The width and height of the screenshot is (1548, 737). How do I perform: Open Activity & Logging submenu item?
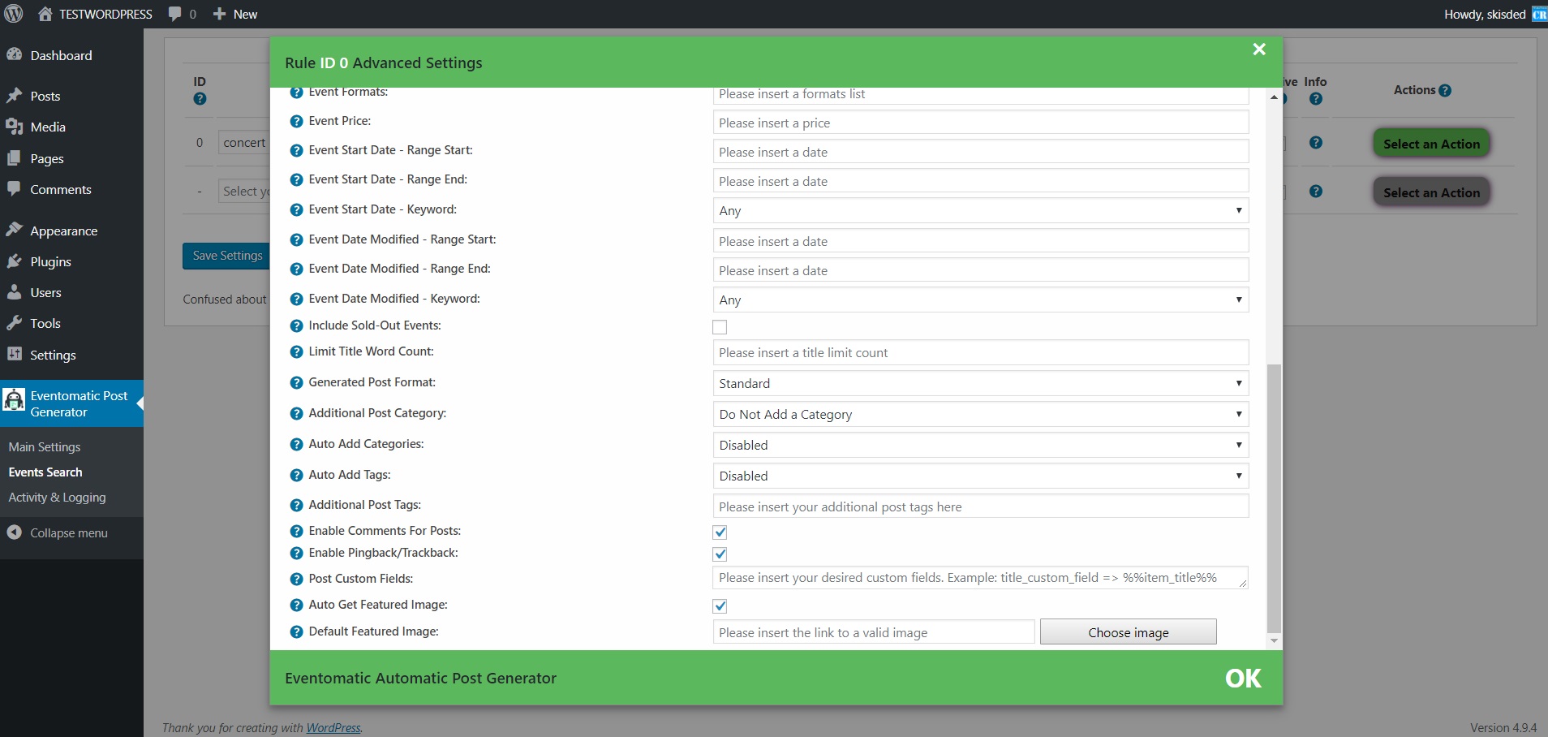(57, 498)
